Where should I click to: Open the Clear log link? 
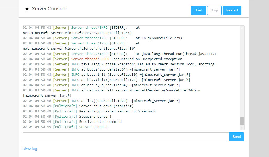(x=30, y=149)
